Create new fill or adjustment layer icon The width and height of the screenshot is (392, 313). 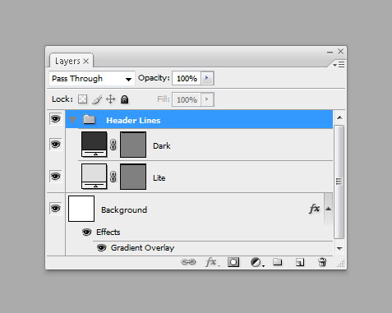coord(257,262)
